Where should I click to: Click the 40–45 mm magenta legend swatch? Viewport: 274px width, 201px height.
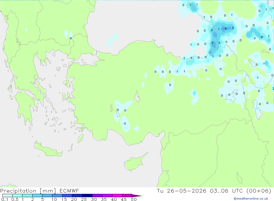pos(117,196)
